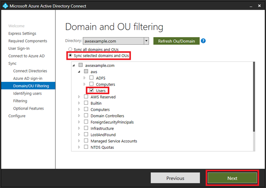Toggle the awsexample.com root checkbox

coord(81,65)
